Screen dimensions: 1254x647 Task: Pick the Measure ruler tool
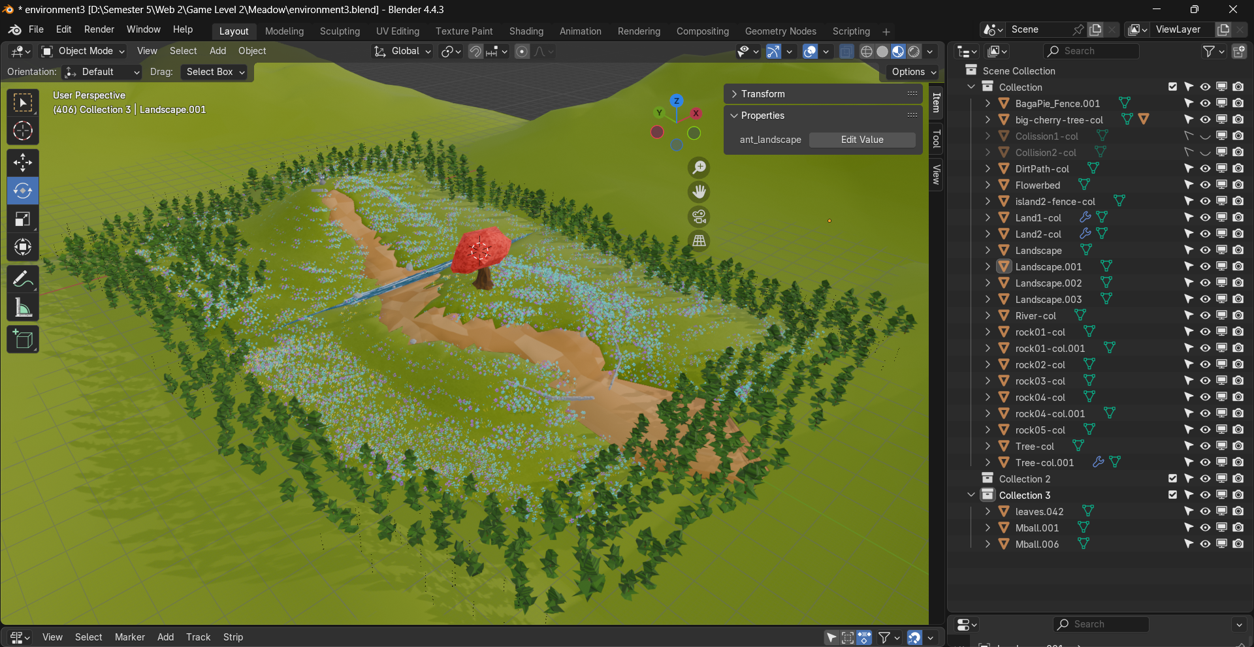tap(23, 308)
